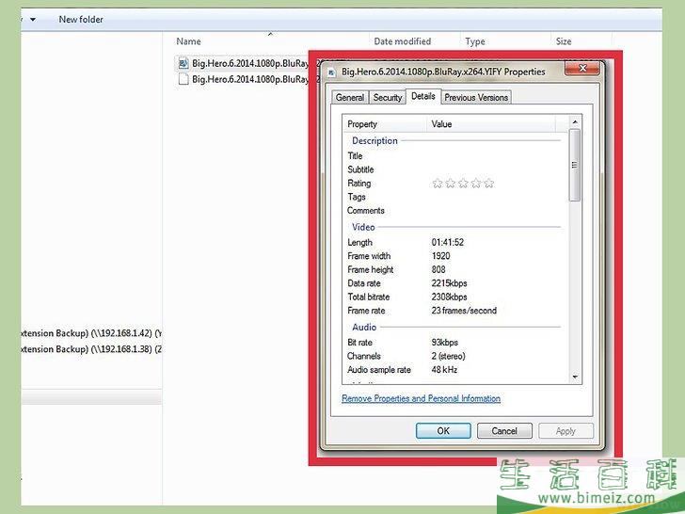685x514 pixels.
Task: Click the Video group header
Action: 363,227
